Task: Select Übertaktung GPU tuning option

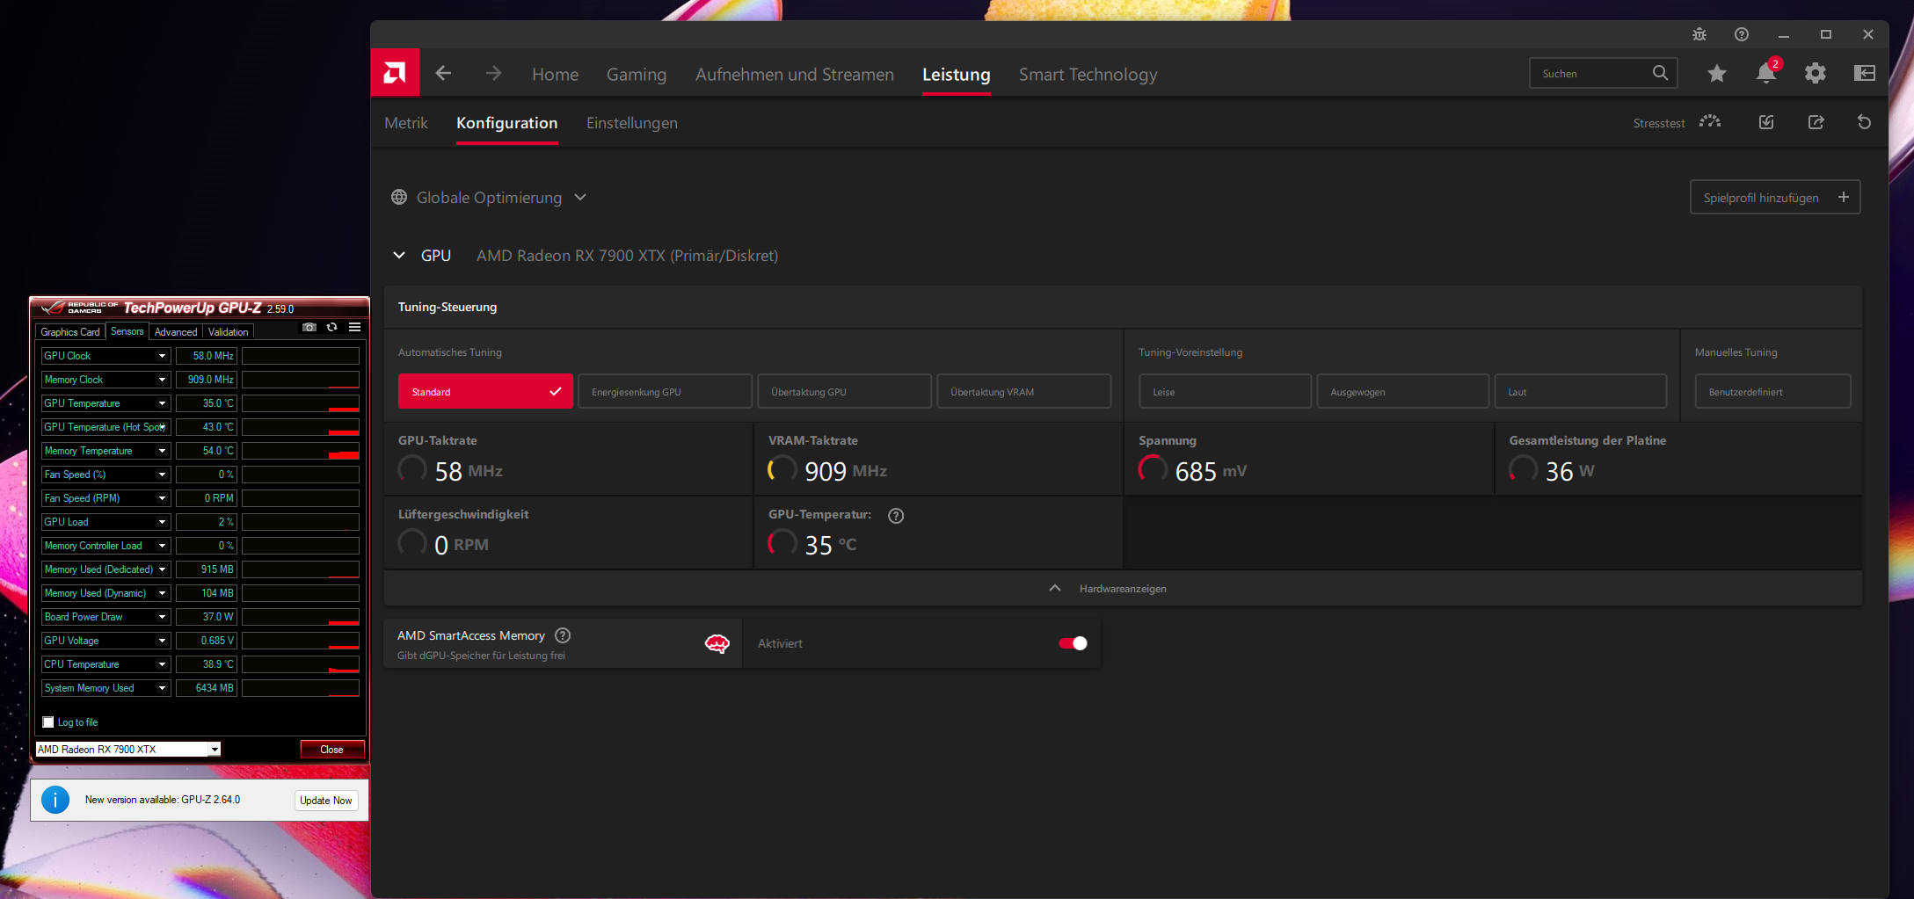Action: tap(845, 392)
